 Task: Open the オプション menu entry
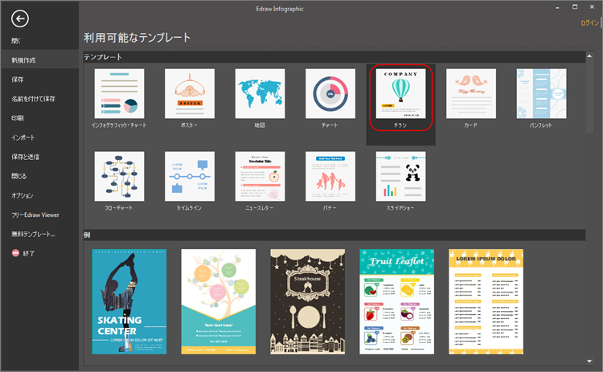23,195
